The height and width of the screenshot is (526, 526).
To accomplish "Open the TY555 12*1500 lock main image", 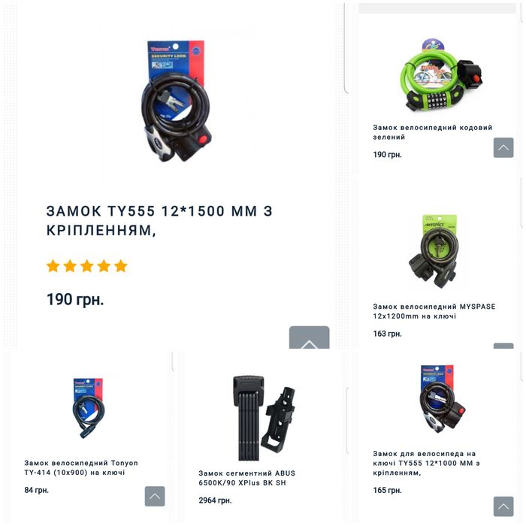I will point(177,101).
